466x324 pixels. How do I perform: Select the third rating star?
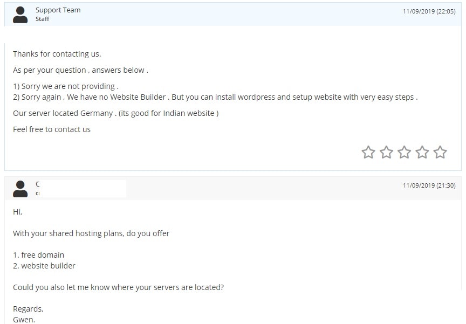(x=404, y=152)
